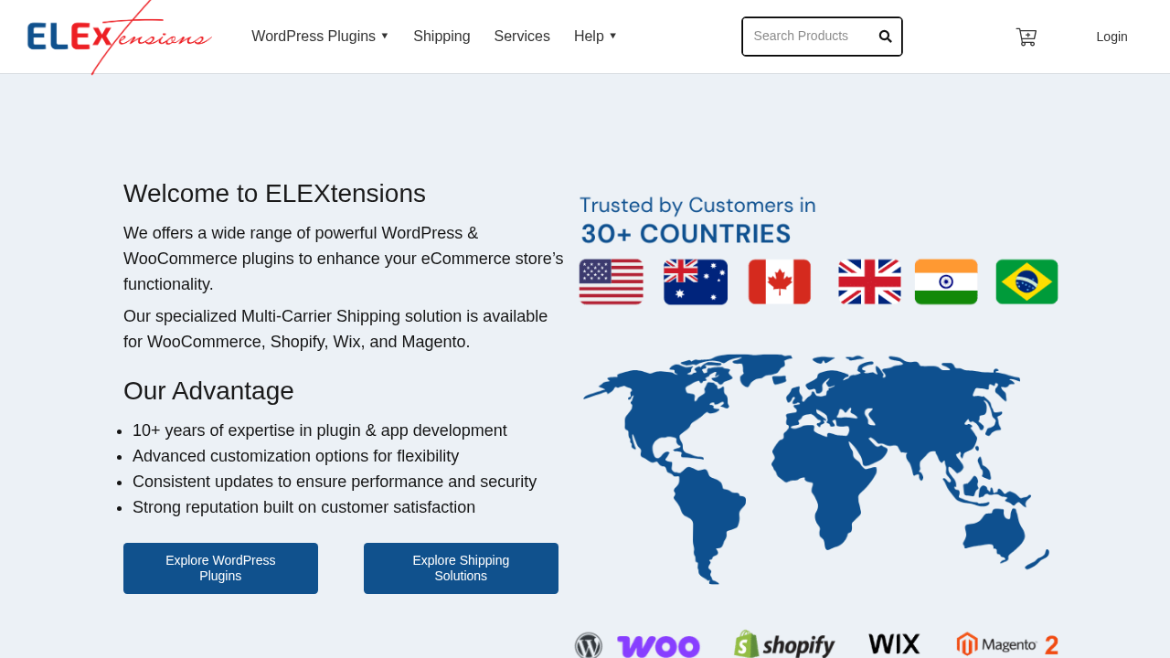Click the '30+ COUNTRIES' text
Image resolution: width=1170 pixels, height=658 pixels.
click(x=685, y=234)
